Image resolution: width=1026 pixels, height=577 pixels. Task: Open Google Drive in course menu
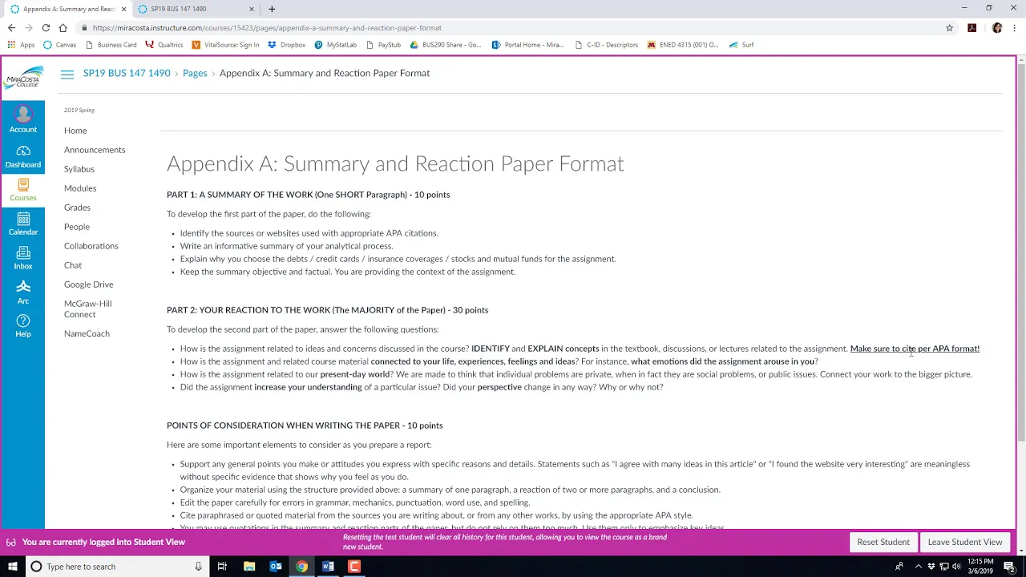[x=89, y=284]
